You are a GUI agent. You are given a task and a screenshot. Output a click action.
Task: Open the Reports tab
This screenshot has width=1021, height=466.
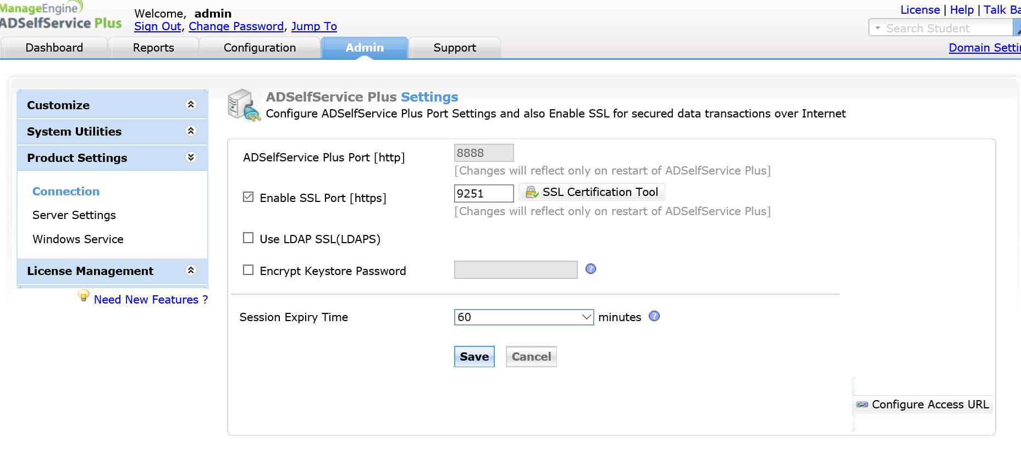[x=153, y=48]
